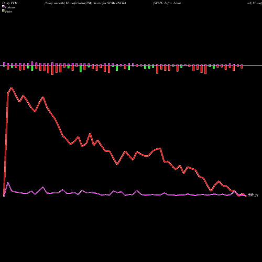Select the 'Price' legend label
The image size is (262, 262).
8,12
